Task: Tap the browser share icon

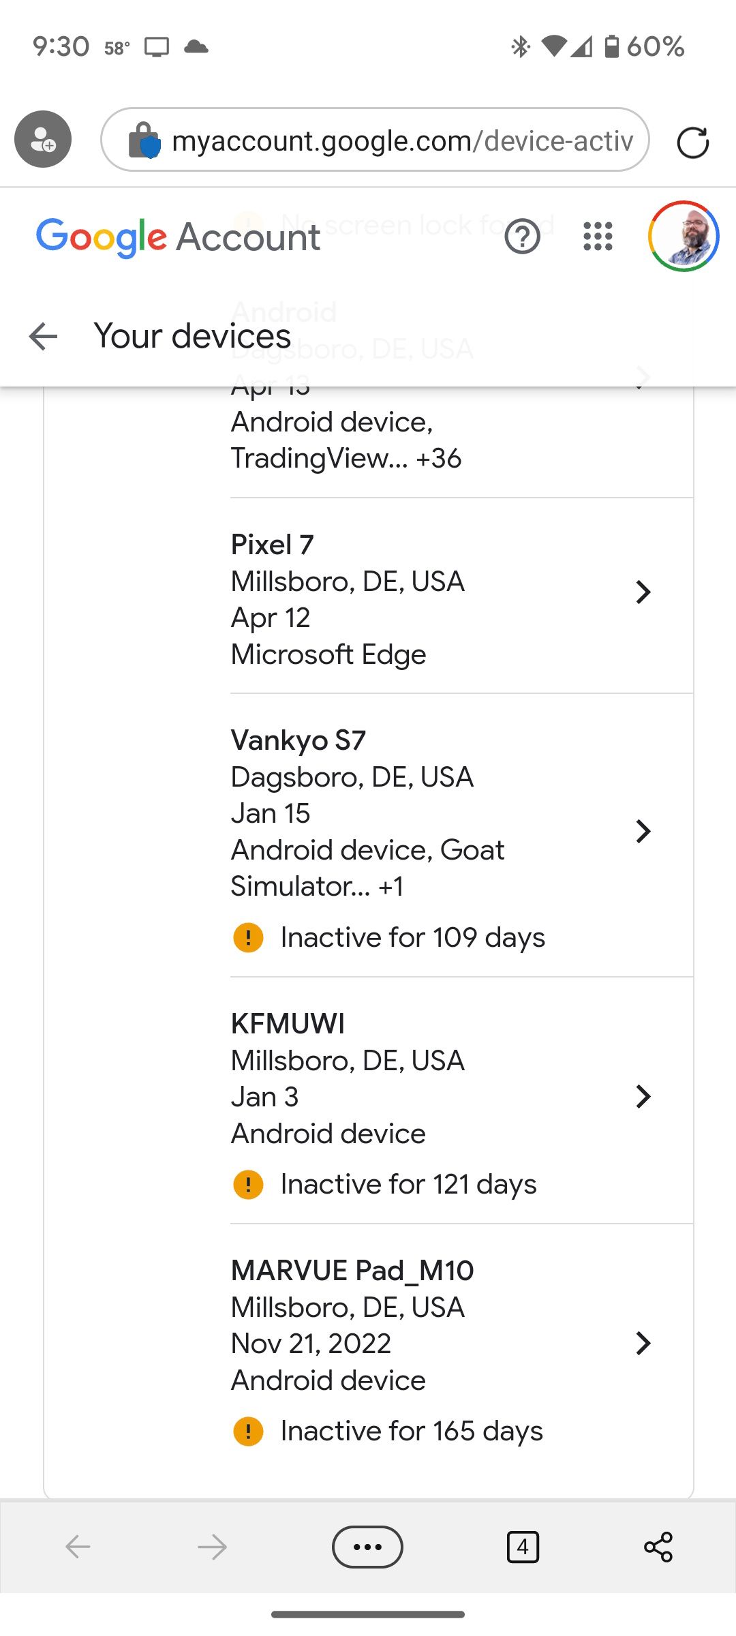Action: click(x=658, y=1547)
